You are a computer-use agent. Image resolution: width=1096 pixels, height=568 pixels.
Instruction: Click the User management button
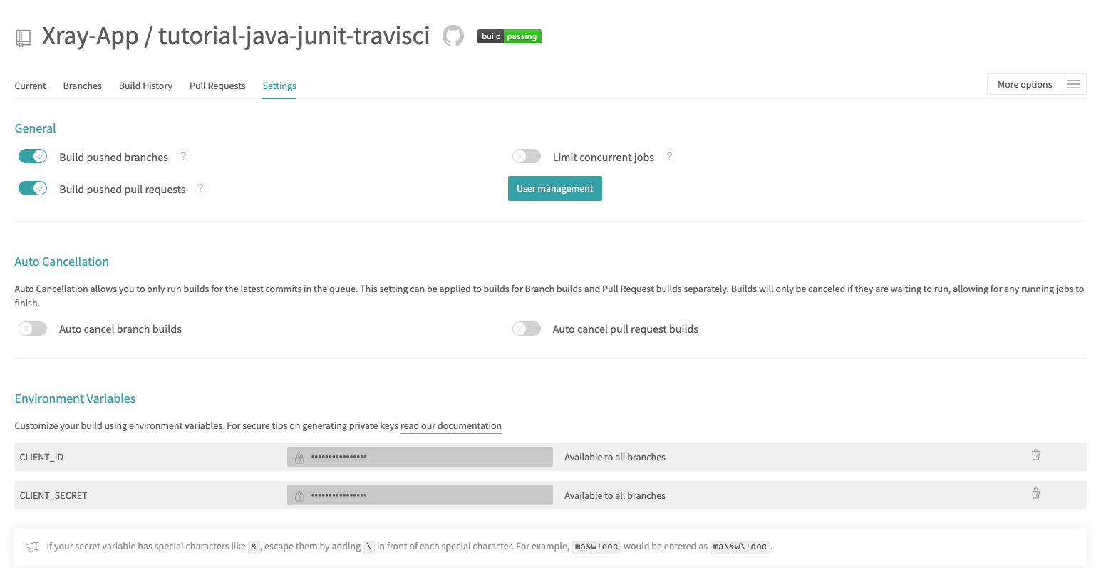click(x=555, y=189)
